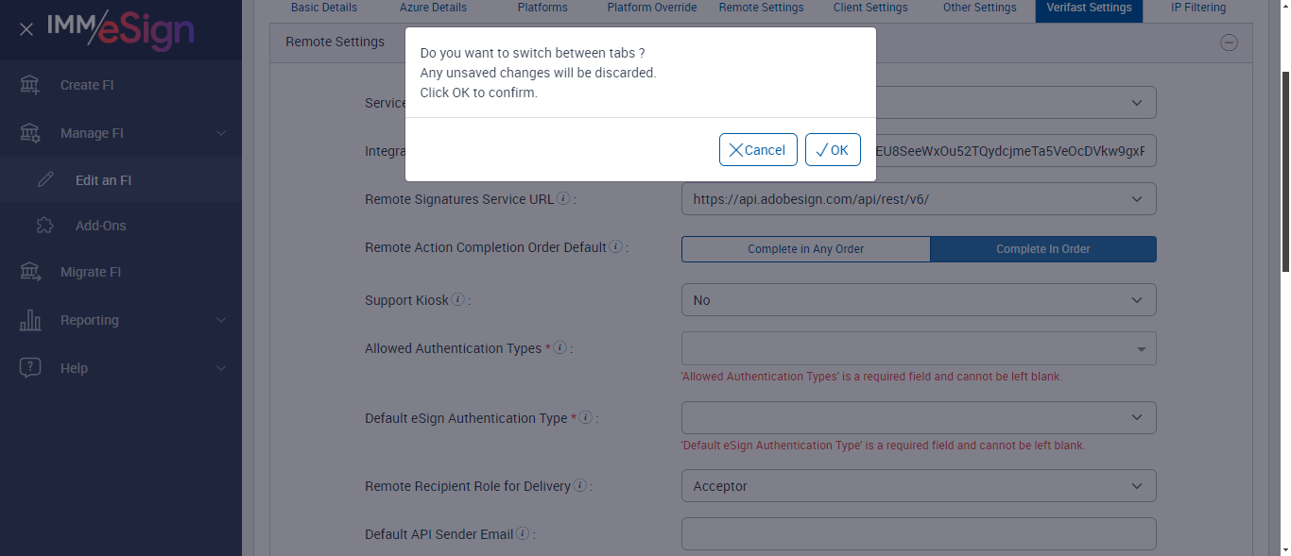Switch to the Client Settings tab
The image size is (1291, 556).
870,8
